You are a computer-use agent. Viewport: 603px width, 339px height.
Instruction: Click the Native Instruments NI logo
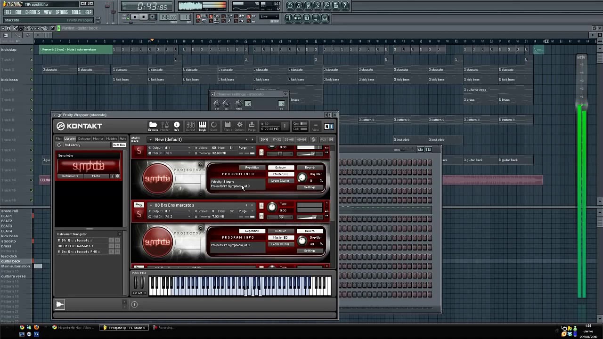click(x=329, y=126)
